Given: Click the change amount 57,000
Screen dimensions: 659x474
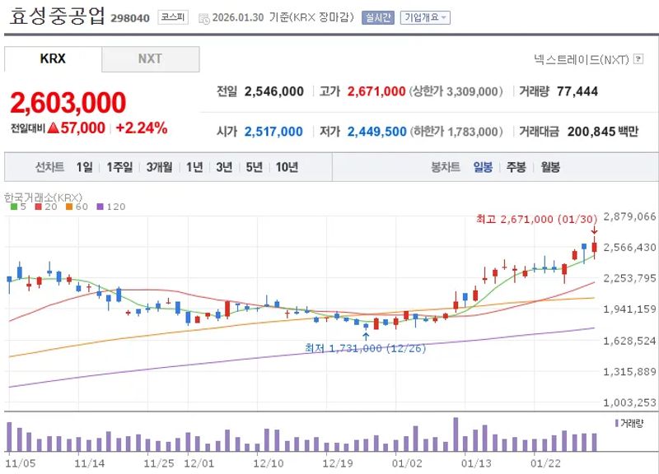Looking at the screenshot, I should [x=83, y=128].
